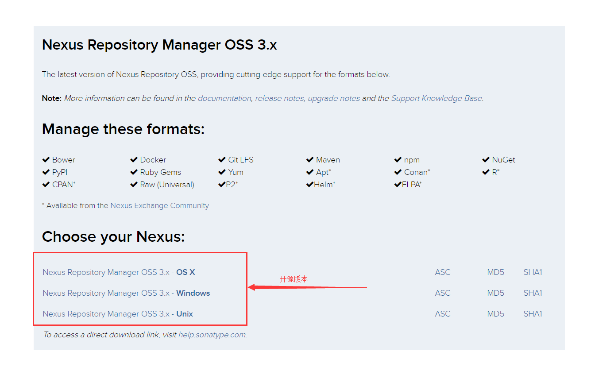Open the documentation link
This screenshot has width=591, height=367.
coord(224,98)
